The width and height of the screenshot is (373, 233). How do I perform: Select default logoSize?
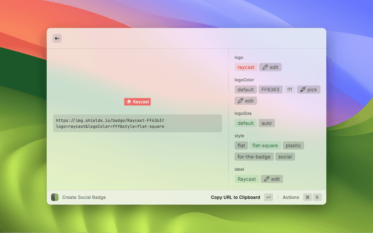pos(245,123)
